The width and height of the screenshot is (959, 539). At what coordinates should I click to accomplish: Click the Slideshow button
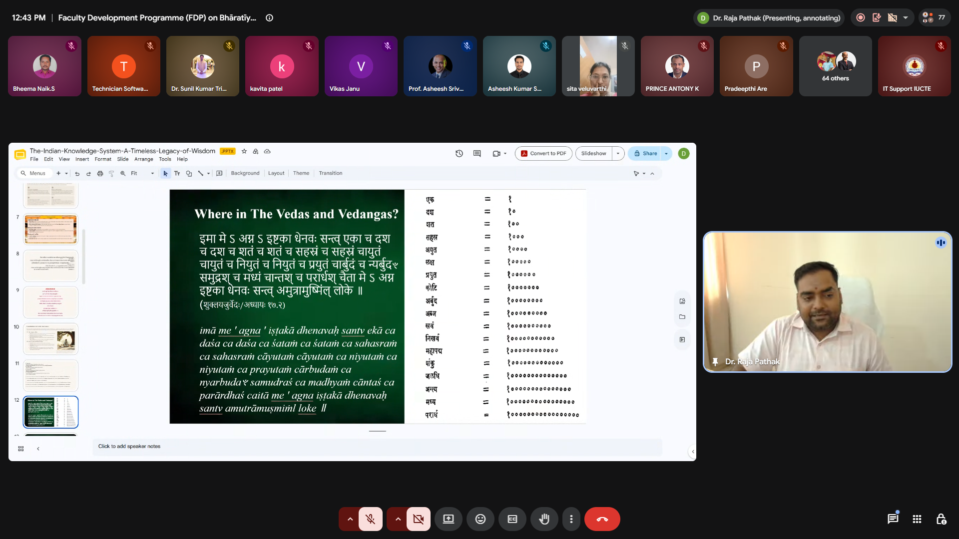point(593,153)
